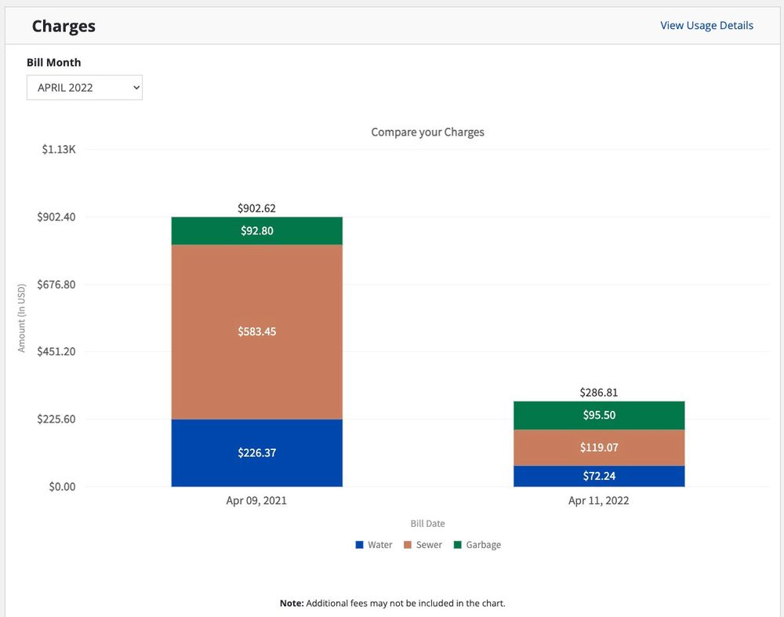Click the Apr 11, 2022 axis label

(x=599, y=500)
